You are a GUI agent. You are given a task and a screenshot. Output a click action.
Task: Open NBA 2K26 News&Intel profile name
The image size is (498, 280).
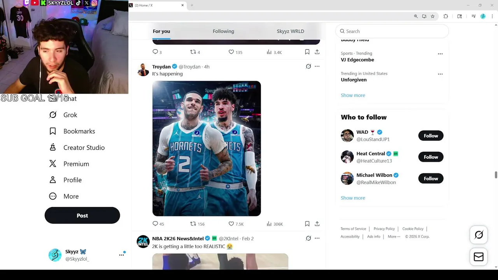178,238
